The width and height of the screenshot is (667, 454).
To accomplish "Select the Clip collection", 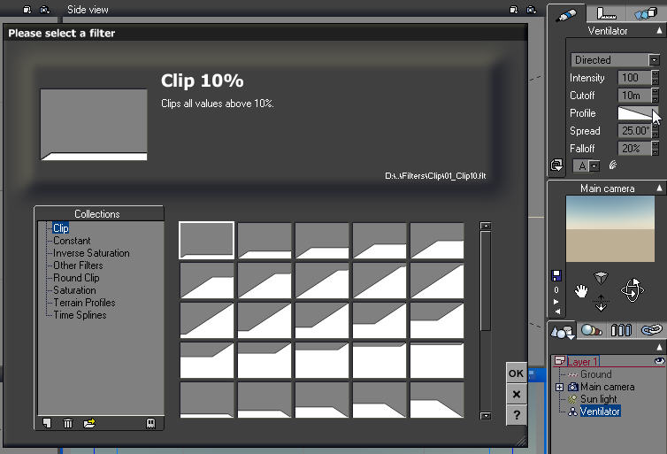I will 61,228.
